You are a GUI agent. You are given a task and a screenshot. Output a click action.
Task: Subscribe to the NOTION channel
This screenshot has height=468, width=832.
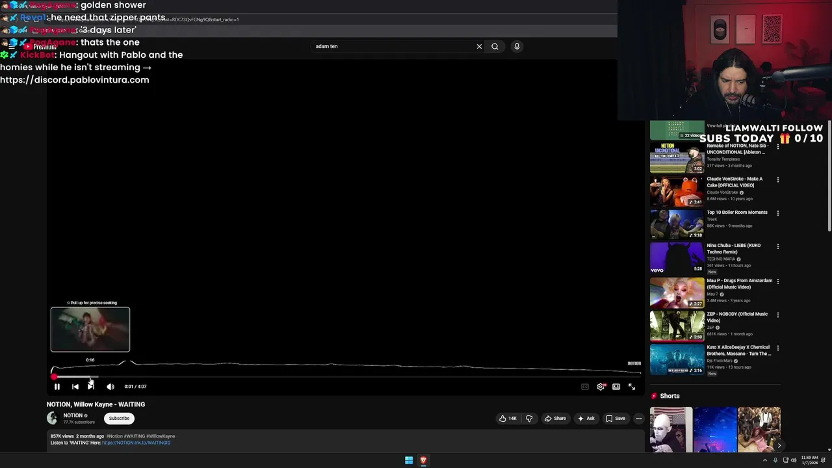[119, 419]
